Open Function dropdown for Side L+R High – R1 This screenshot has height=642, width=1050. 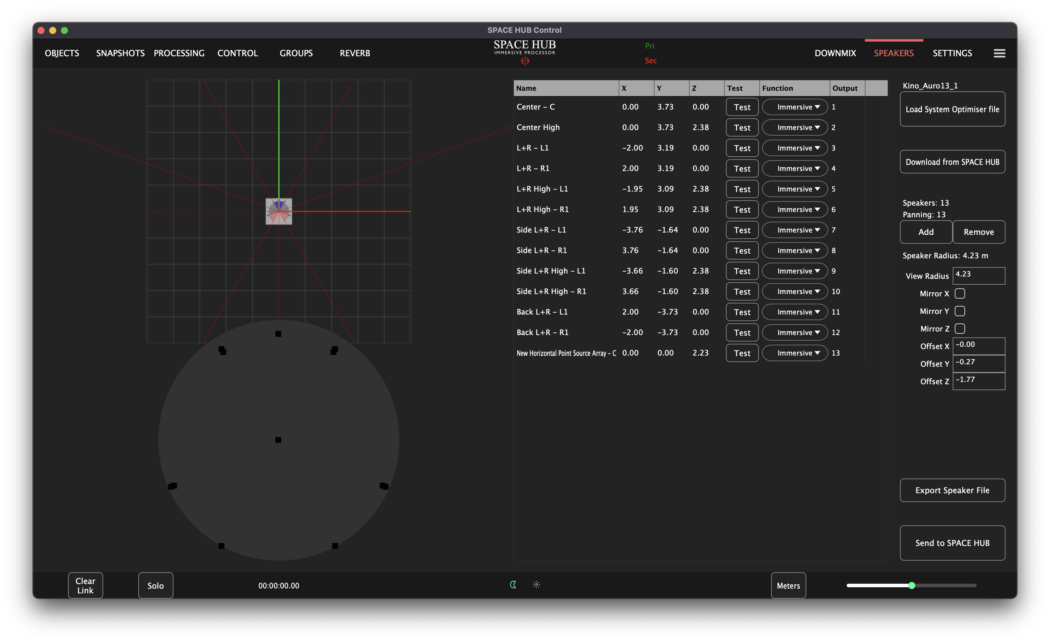(795, 291)
